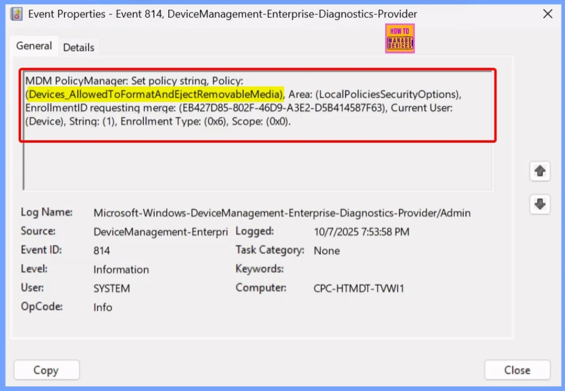This screenshot has height=391, width=565.
Task: Select the General tab
Action: click(34, 46)
